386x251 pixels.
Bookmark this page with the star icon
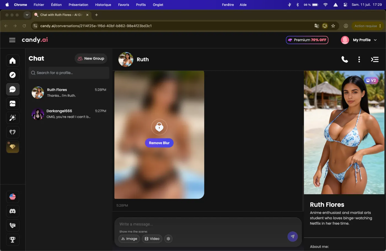(x=333, y=26)
